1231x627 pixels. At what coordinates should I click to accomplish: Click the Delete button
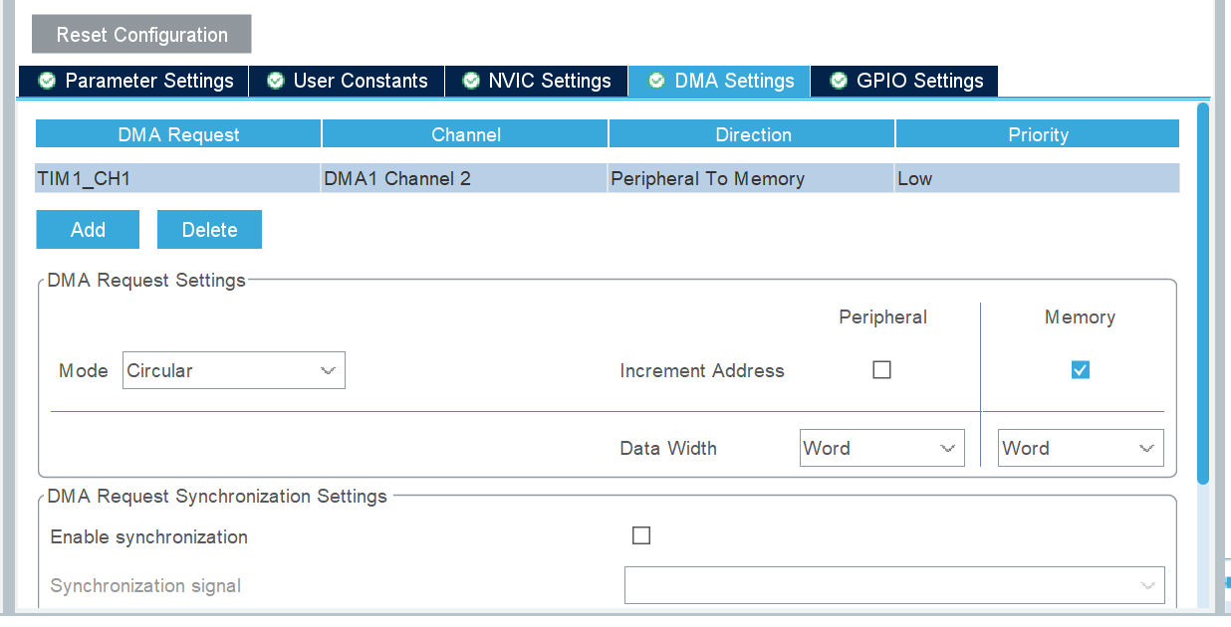coord(209,229)
